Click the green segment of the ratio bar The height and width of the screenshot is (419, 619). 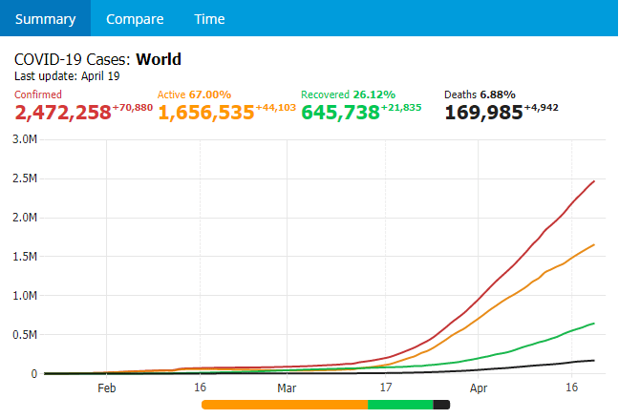400,405
